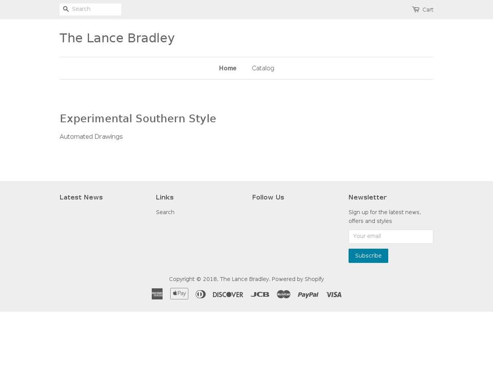Click the Newsletter heading
This screenshot has width=493, height=369.
[x=368, y=197]
